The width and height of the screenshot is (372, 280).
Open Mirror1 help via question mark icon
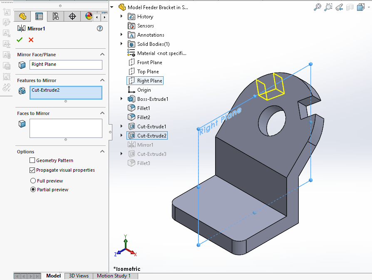99,28
